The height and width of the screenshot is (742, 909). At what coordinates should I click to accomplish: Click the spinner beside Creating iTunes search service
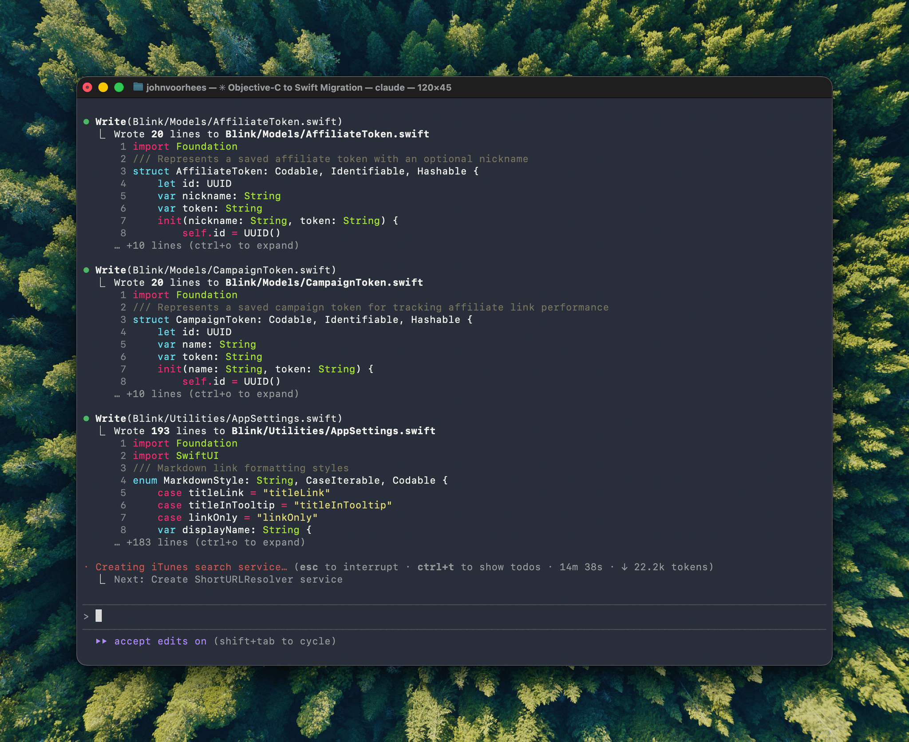coord(87,567)
